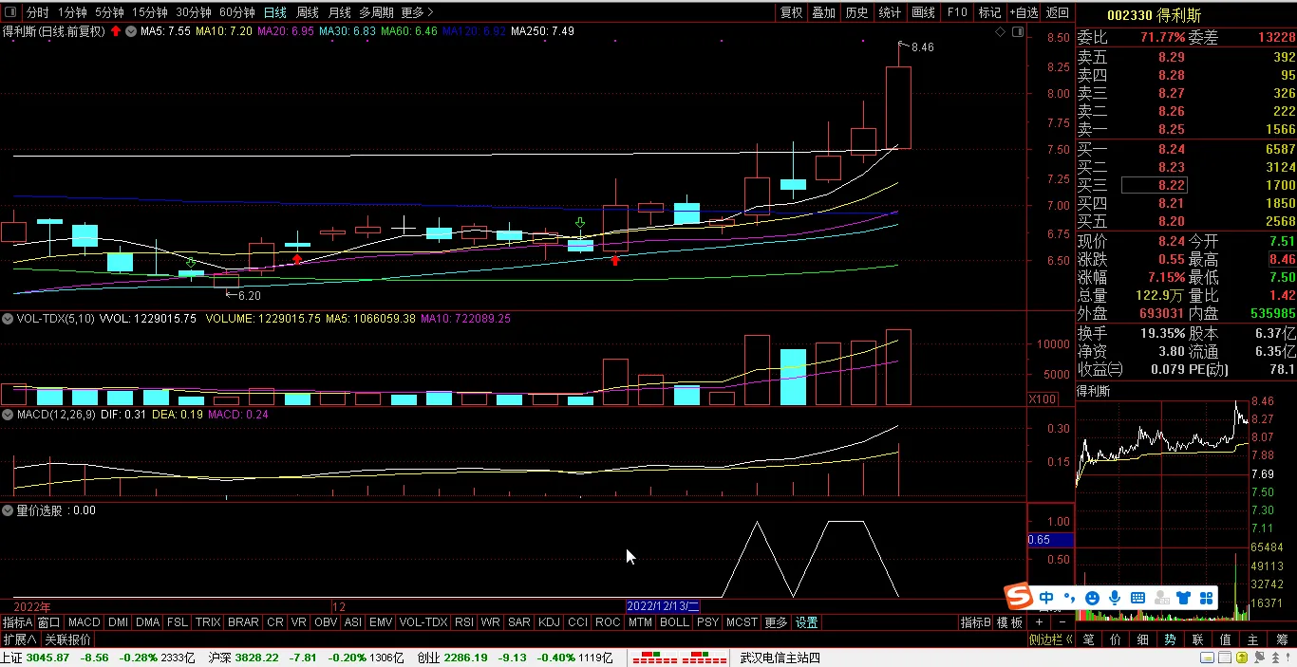Select the DMI indicator
The height and width of the screenshot is (667, 1297).
point(119,622)
